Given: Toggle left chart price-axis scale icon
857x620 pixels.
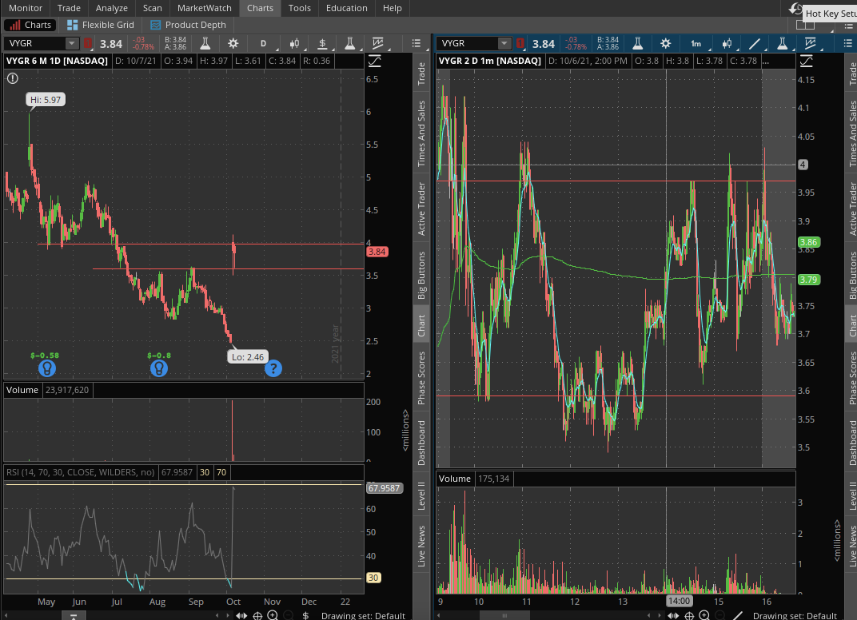Looking at the screenshot, I should [x=374, y=62].
